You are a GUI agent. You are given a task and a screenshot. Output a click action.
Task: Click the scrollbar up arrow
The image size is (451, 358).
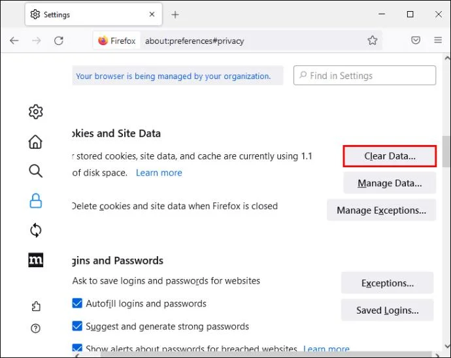(446, 58)
